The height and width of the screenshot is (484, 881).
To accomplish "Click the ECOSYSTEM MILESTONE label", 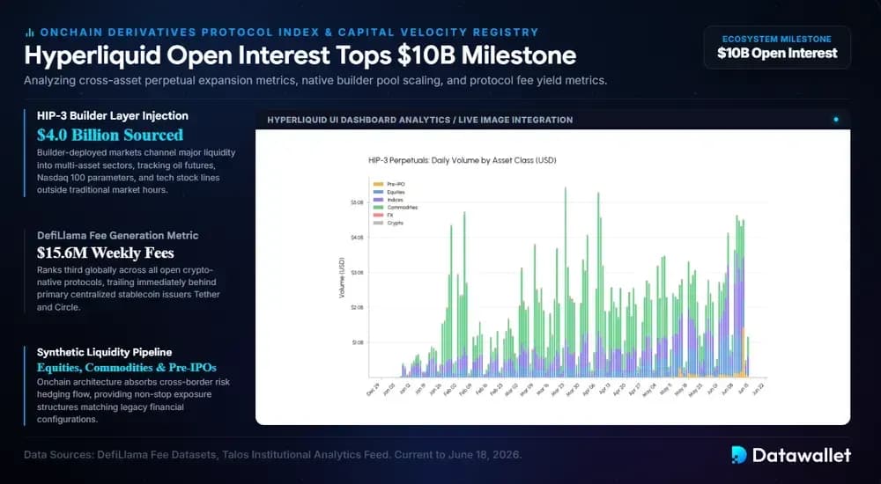I will click(x=777, y=40).
